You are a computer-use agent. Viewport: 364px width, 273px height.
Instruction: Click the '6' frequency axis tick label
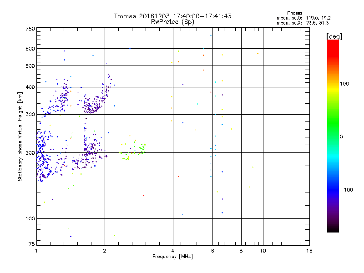pos(212,251)
